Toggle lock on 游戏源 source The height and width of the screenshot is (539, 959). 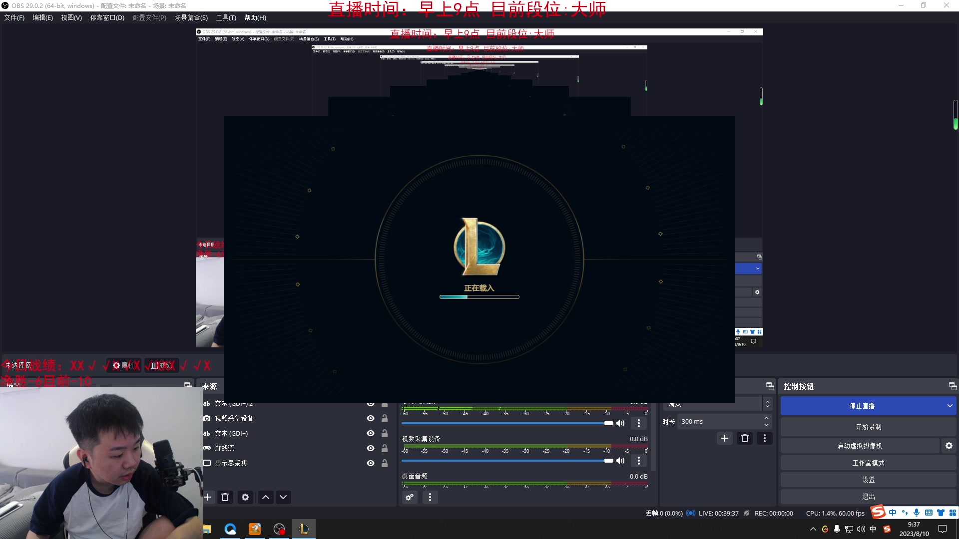click(385, 448)
